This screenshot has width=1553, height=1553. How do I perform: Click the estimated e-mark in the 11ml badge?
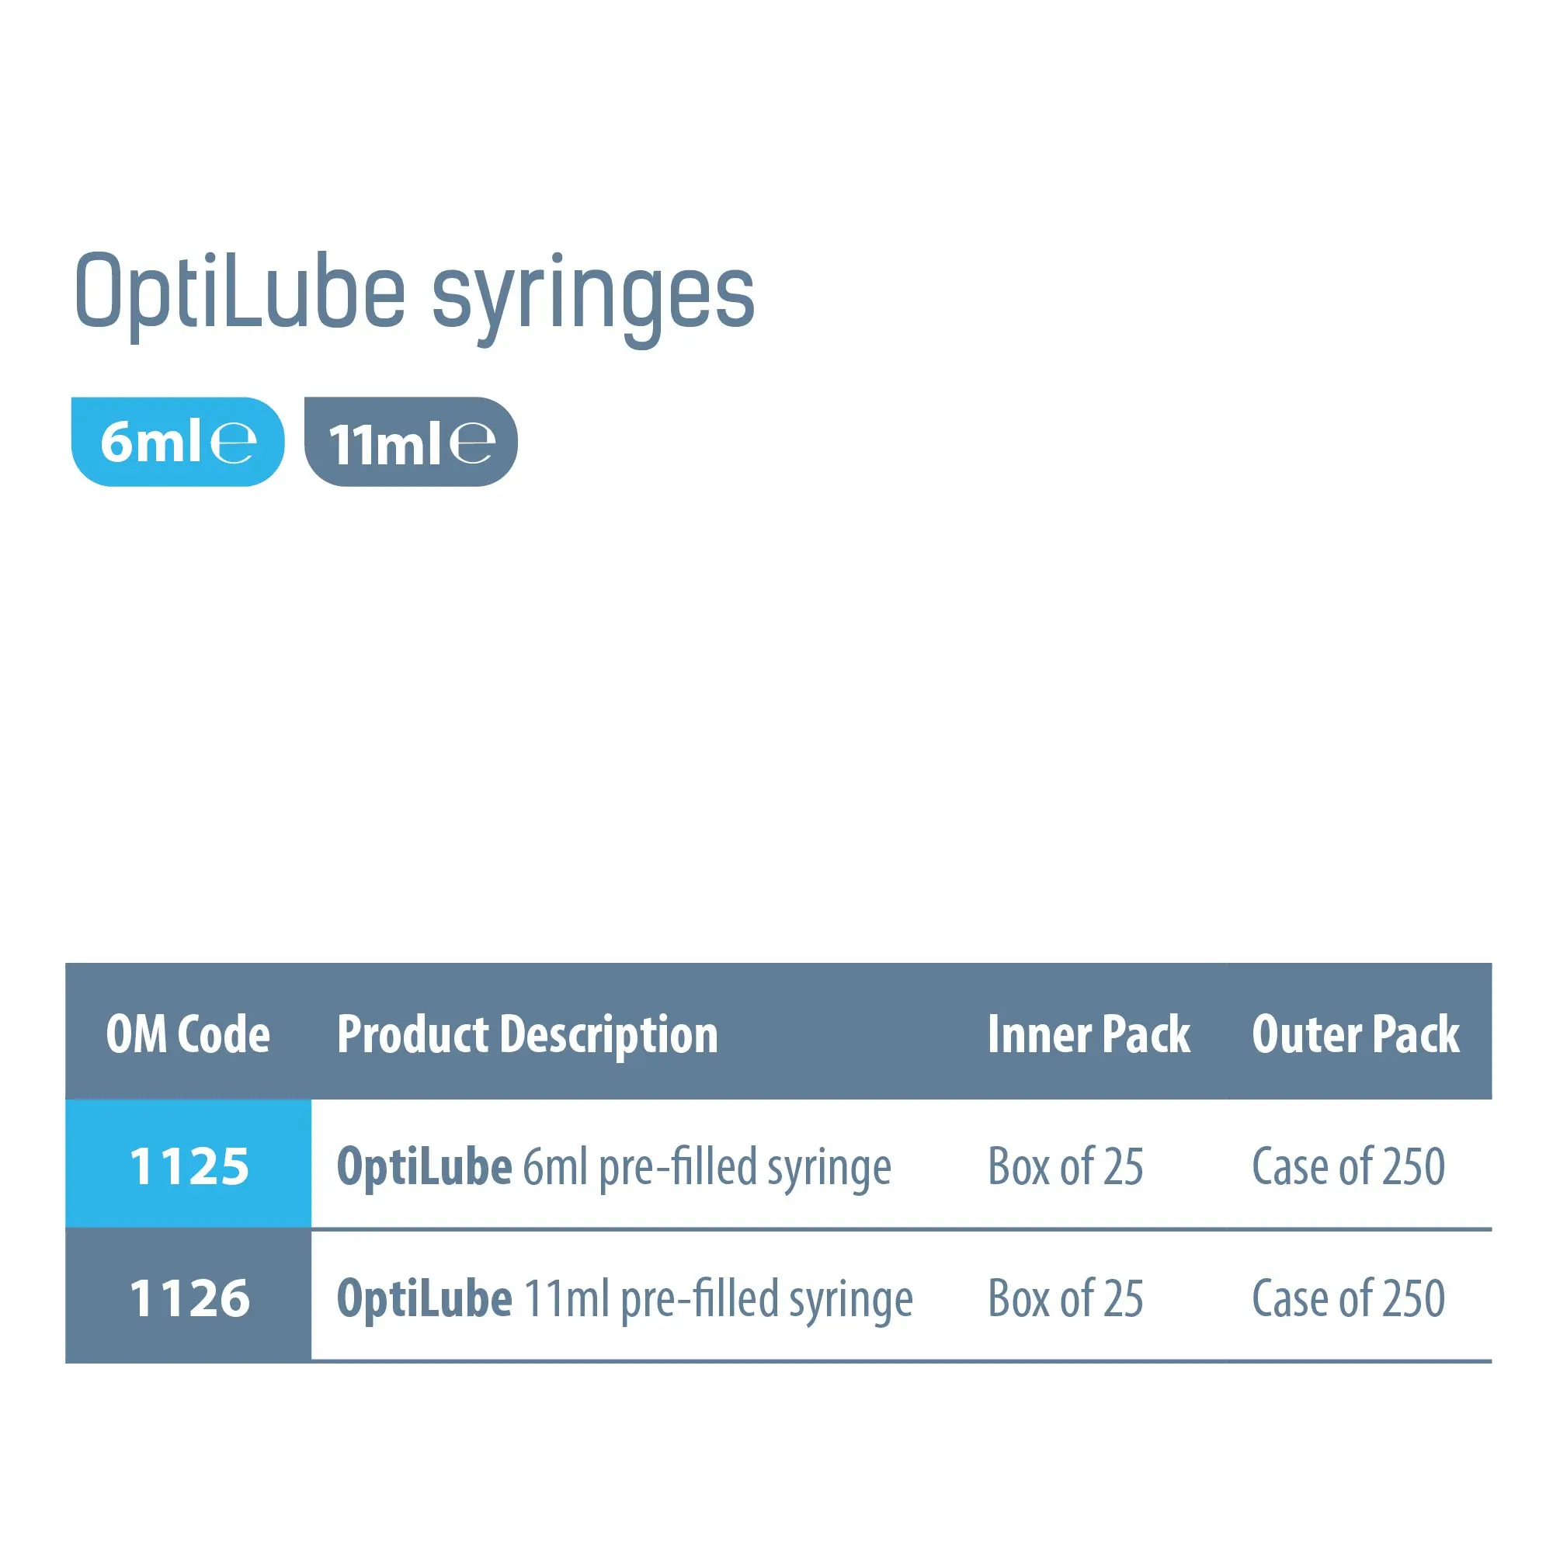coord(472,442)
